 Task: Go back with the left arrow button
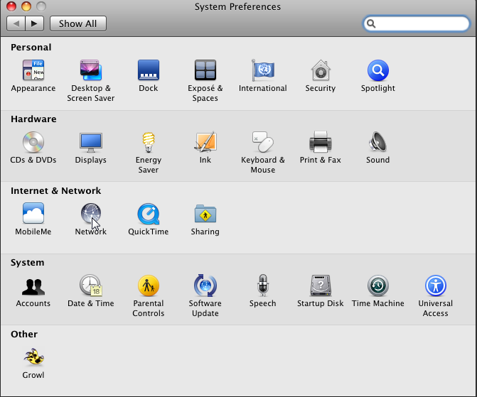(x=16, y=23)
